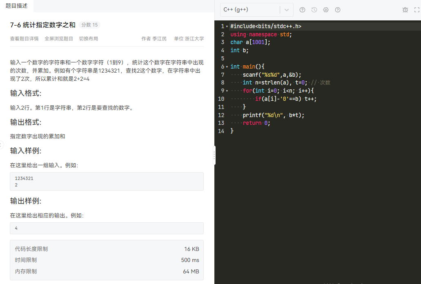This screenshot has width=421, height=284.
Task: Click the if(a[i]-'0'==b) code line
Action: click(286, 99)
